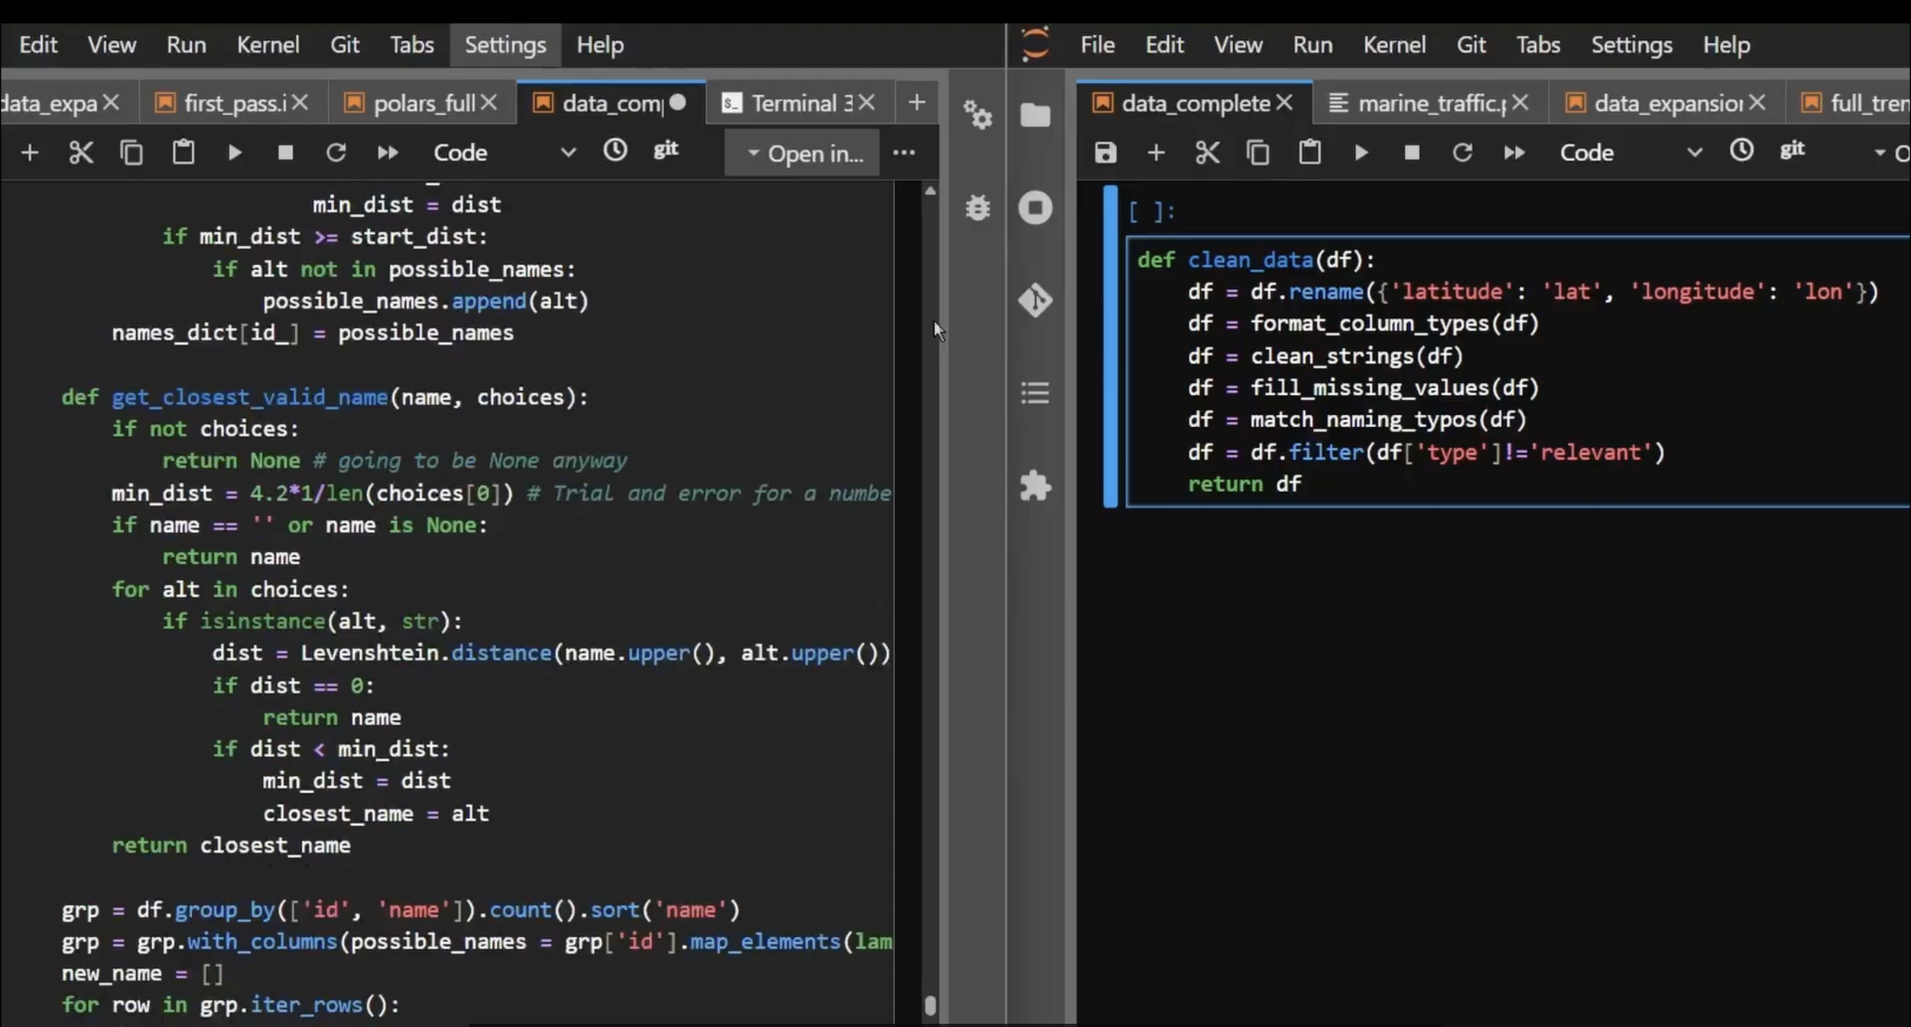Open Run menu in left window
The height and width of the screenshot is (1027, 1911).
pyautogui.click(x=187, y=45)
